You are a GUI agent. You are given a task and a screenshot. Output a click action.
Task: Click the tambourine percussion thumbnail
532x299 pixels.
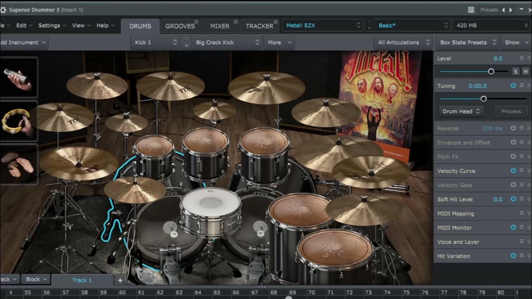[19, 121]
